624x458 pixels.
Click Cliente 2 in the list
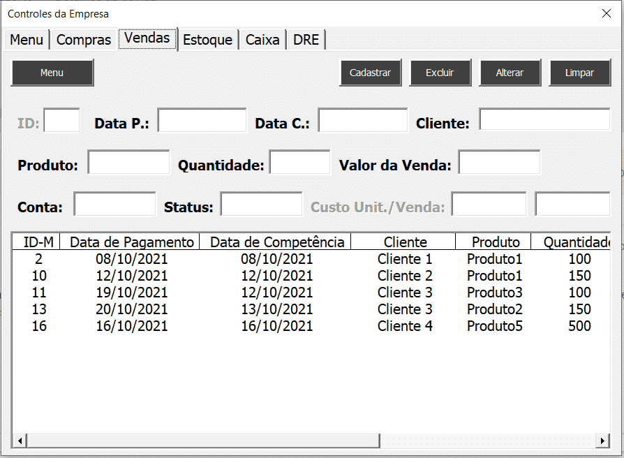[x=405, y=276]
